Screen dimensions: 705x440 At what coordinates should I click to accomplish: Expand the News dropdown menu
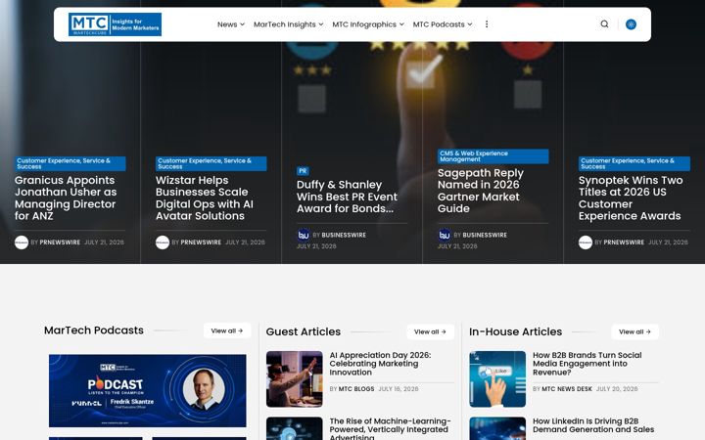click(x=231, y=24)
